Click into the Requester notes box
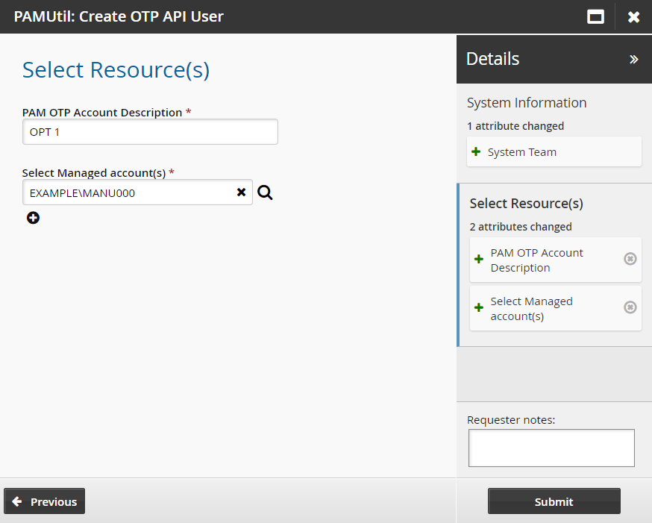 (551, 448)
